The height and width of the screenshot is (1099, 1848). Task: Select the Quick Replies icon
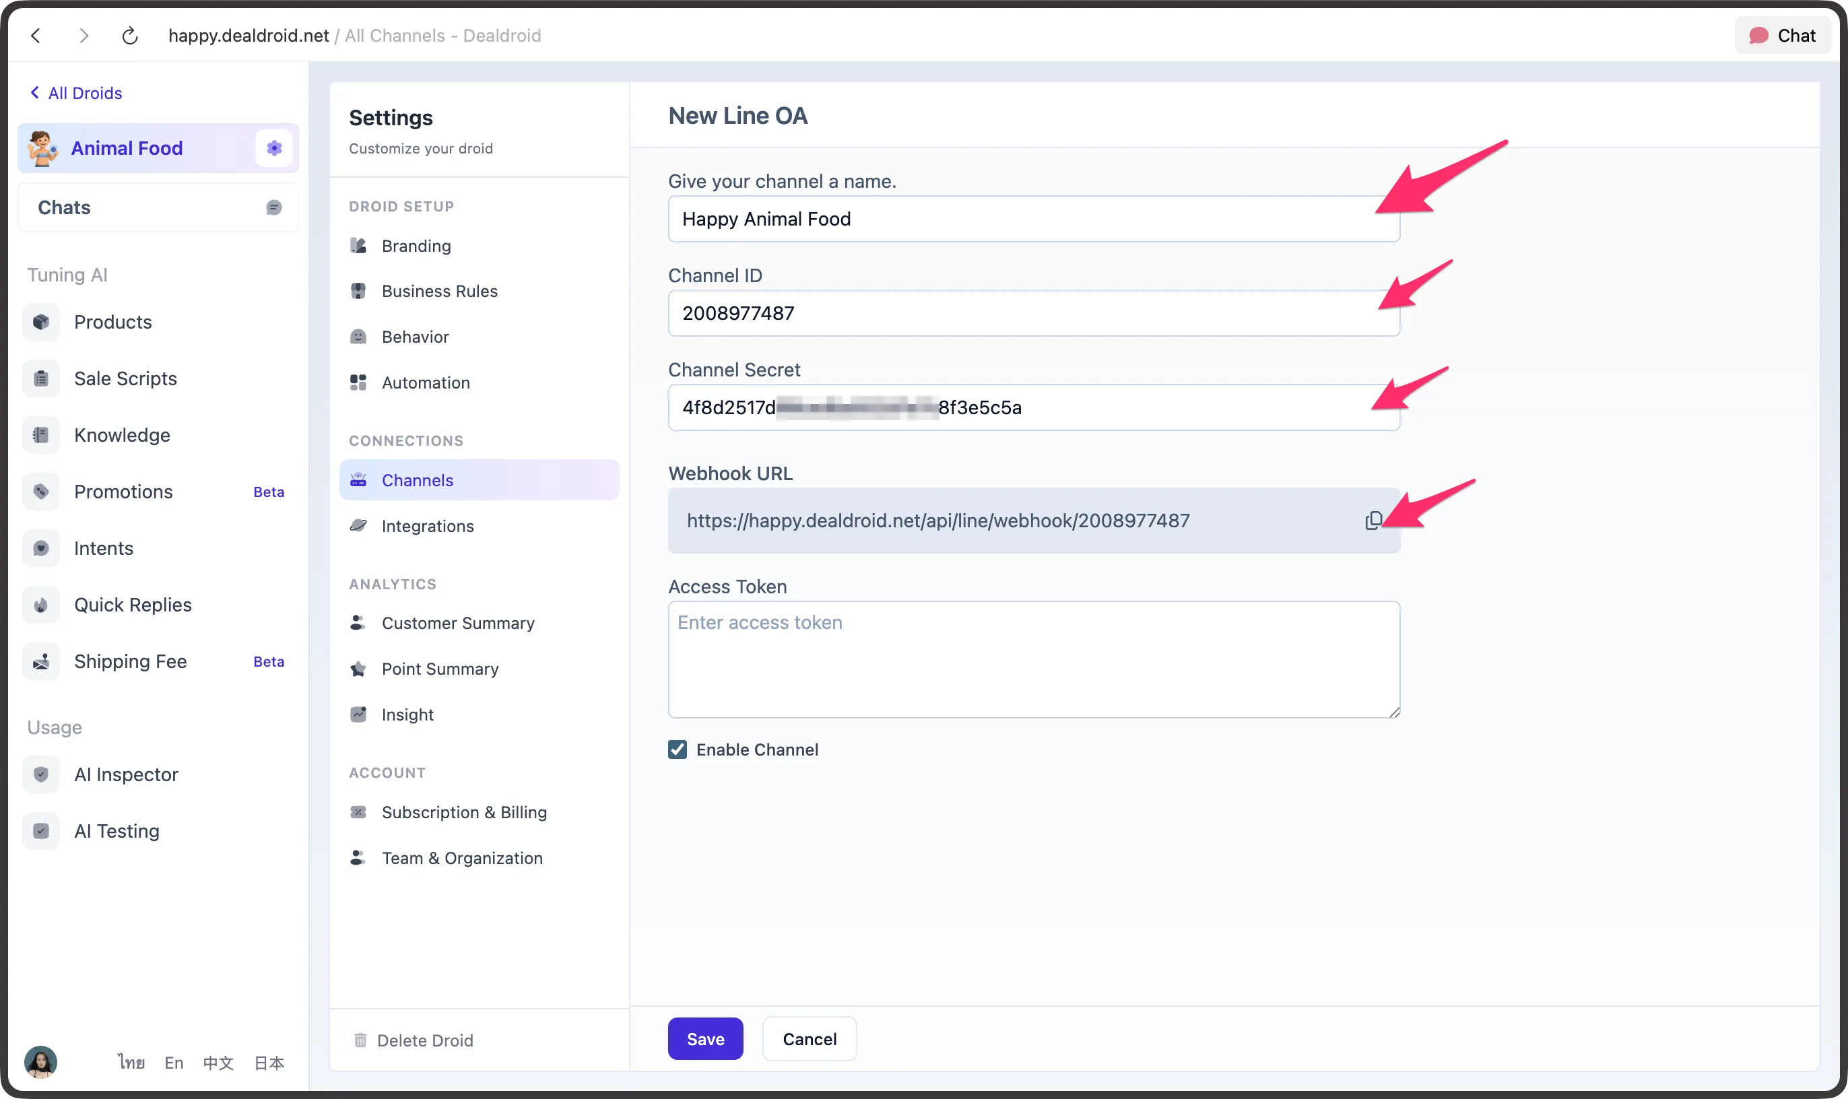click(40, 604)
